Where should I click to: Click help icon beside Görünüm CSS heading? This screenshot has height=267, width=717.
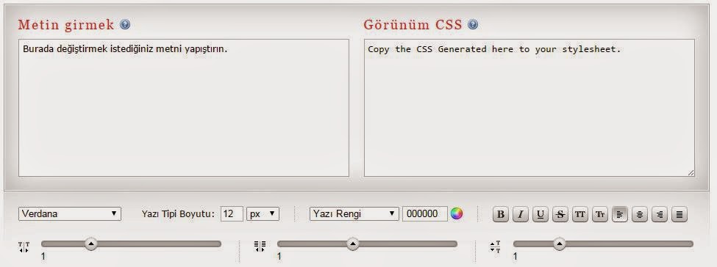[x=474, y=24]
